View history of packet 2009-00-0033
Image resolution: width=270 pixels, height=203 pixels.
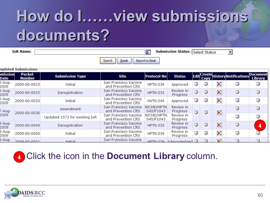click(219, 100)
